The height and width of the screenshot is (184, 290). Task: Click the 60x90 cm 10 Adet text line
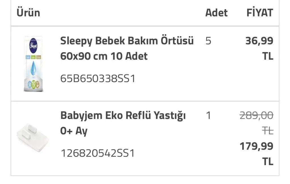(x=104, y=56)
